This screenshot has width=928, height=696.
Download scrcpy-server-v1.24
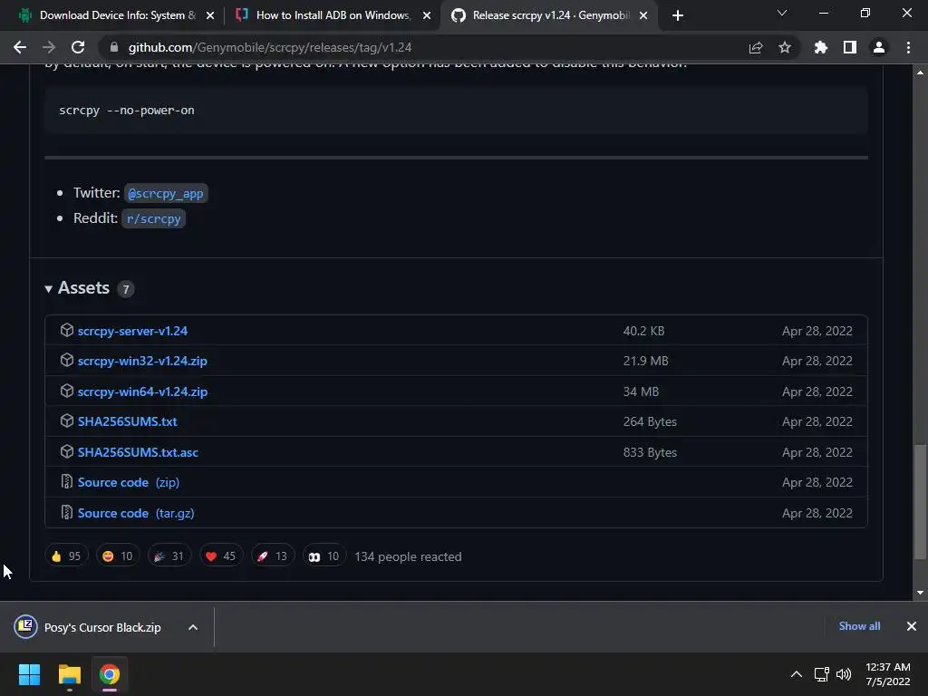[x=132, y=331]
